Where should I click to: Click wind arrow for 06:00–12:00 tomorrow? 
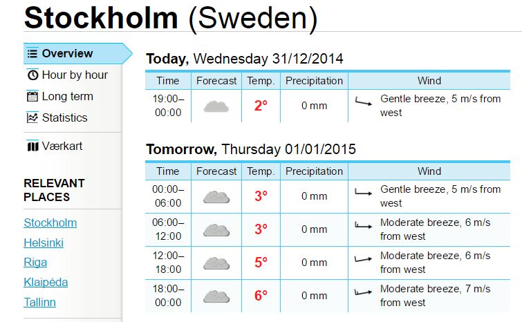363,226
